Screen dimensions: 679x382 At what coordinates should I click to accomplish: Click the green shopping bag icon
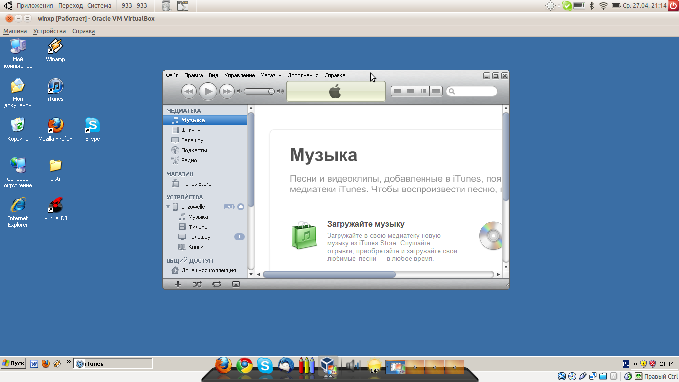click(304, 235)
